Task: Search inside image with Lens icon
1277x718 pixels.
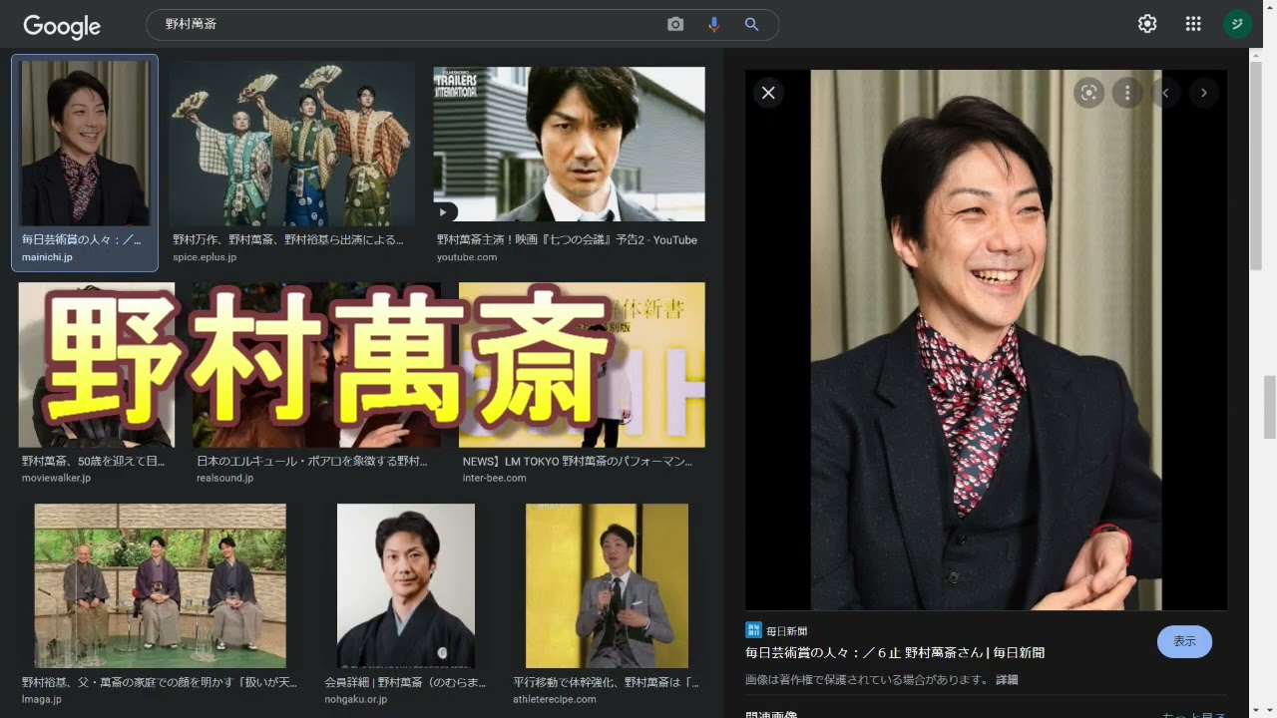Action: click(x=1088, y=93)
